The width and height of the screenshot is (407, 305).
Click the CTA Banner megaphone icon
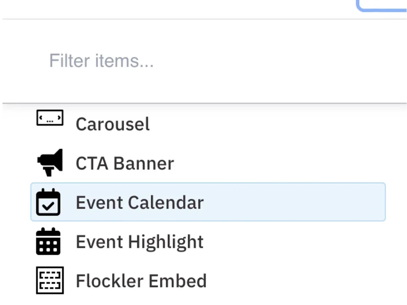click(x=50, y=163)
